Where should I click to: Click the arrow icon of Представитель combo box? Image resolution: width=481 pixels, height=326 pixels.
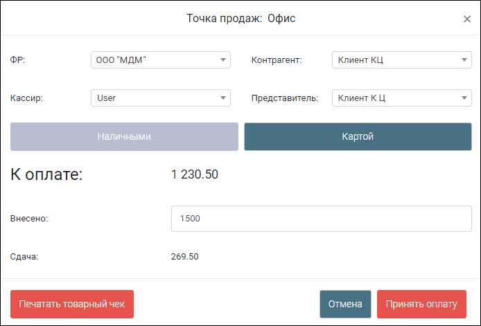point(464,98)
